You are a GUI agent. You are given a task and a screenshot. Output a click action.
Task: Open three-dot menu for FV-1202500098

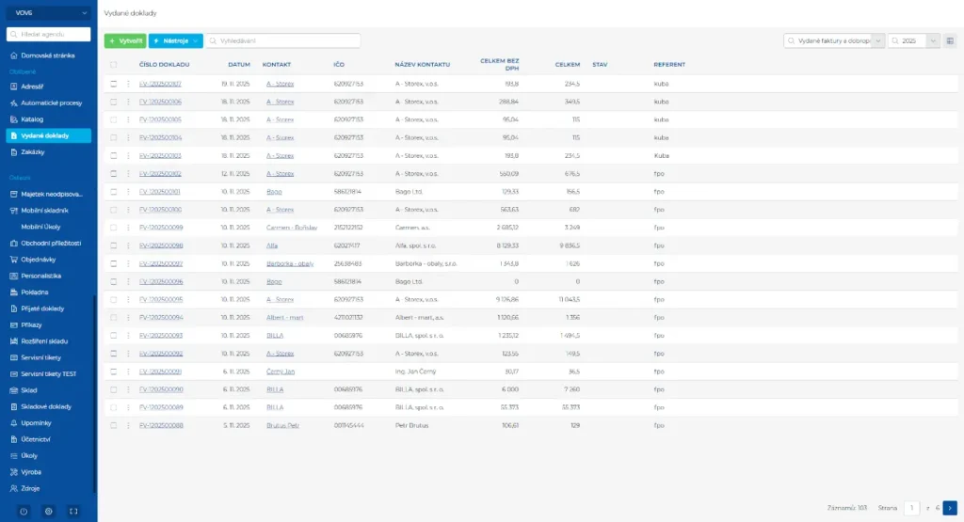[x=129, y=245]
